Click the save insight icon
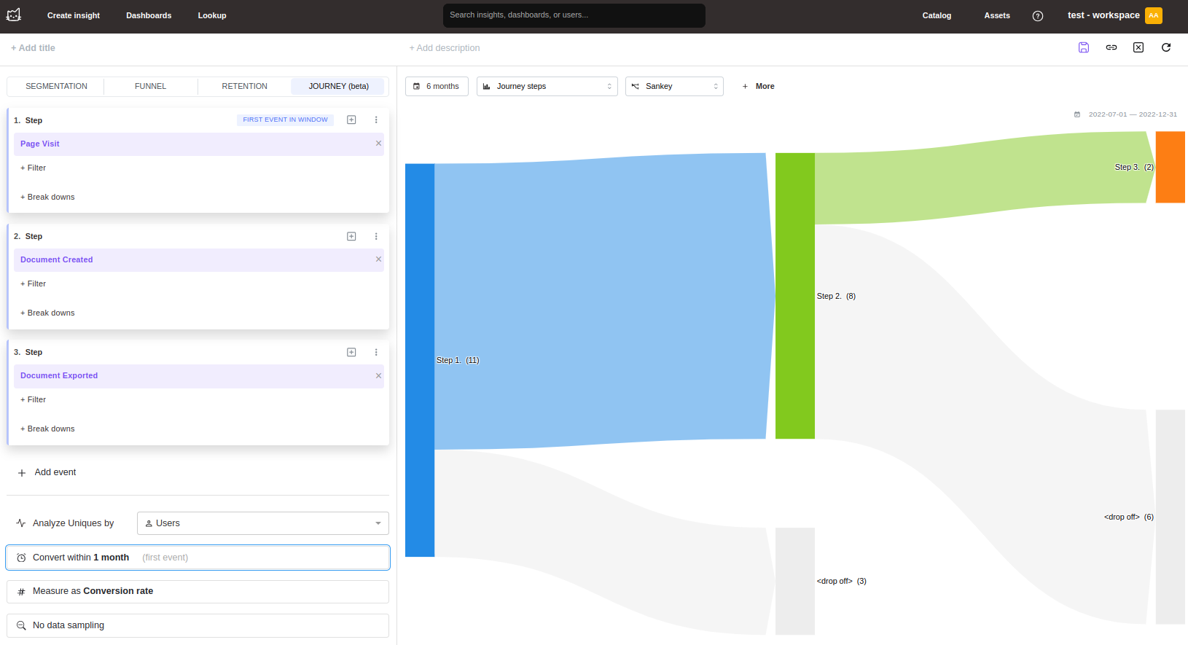1188x645 pixels. pyautogui.click(x=1084, y=47)
